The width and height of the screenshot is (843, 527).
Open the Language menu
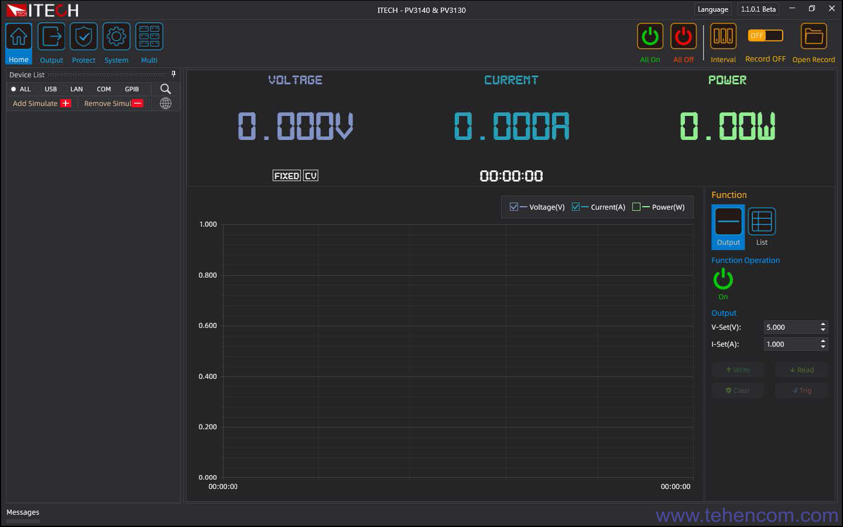[712, 9]
